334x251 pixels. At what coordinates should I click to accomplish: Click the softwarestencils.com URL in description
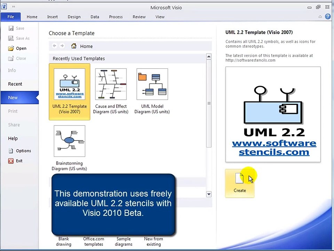(250, 60)
